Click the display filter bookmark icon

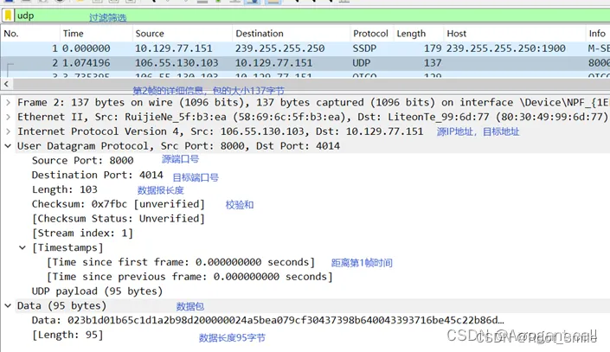tap(8, 16)
